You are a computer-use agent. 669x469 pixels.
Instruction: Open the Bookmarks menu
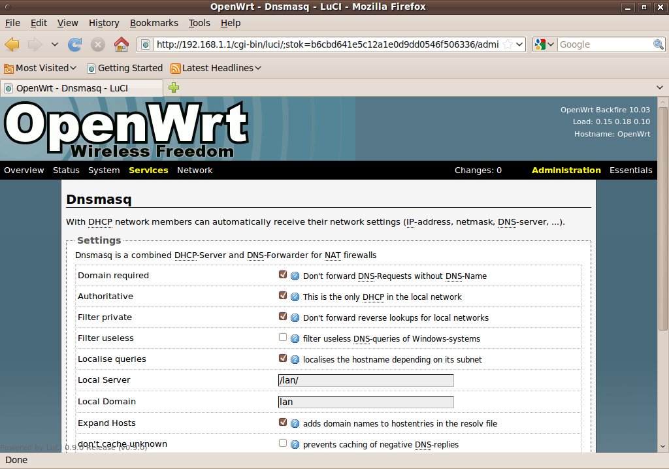154,23
